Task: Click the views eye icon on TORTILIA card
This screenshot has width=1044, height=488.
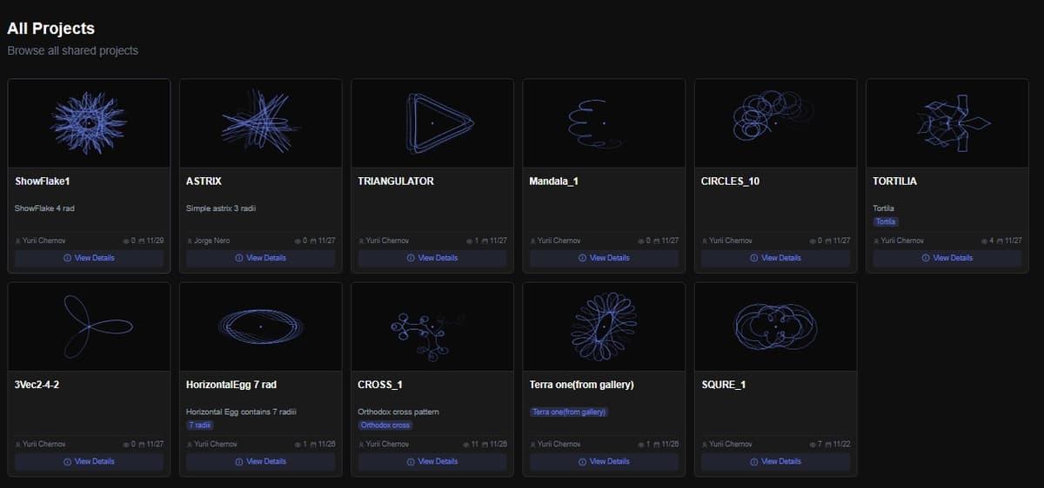Action: coord(984,241)
